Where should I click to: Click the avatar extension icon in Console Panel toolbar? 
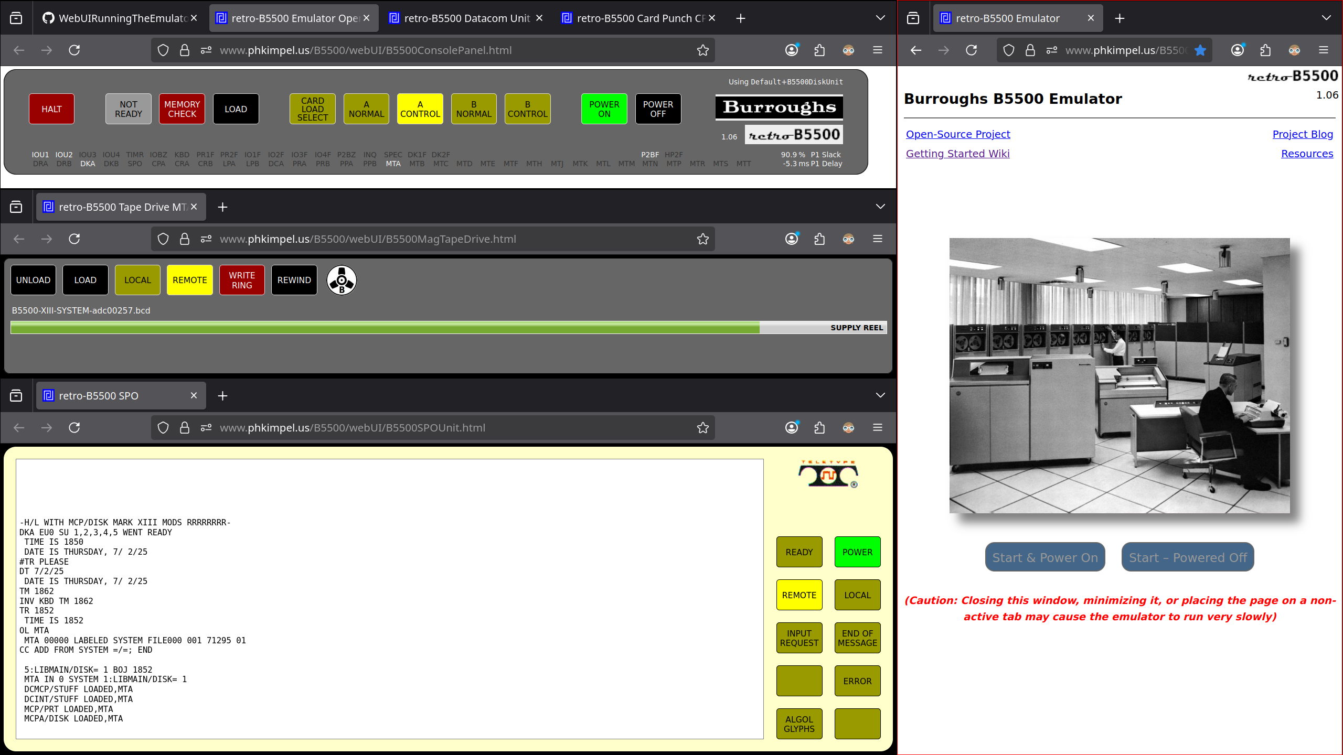[x=848, y=50]
